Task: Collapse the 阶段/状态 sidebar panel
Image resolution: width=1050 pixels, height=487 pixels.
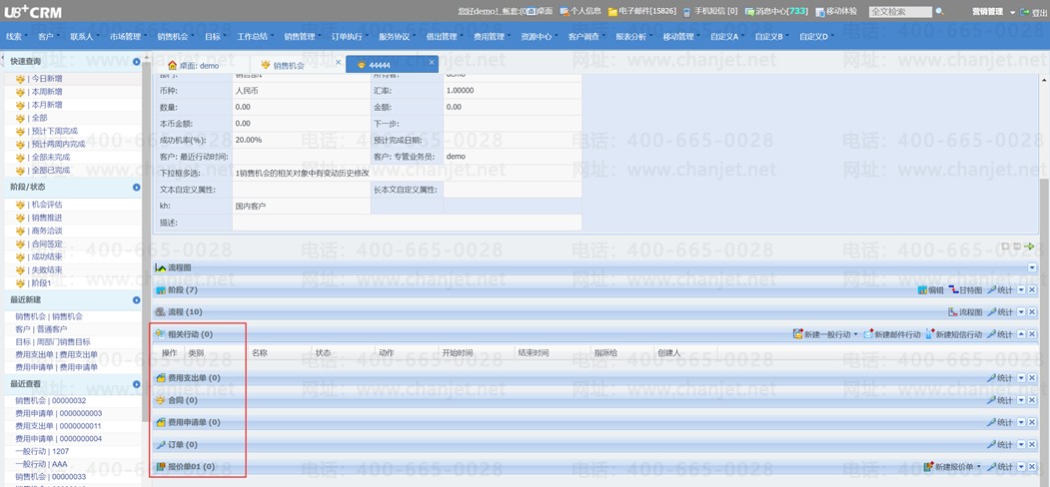Action: (x=137, y=188)
